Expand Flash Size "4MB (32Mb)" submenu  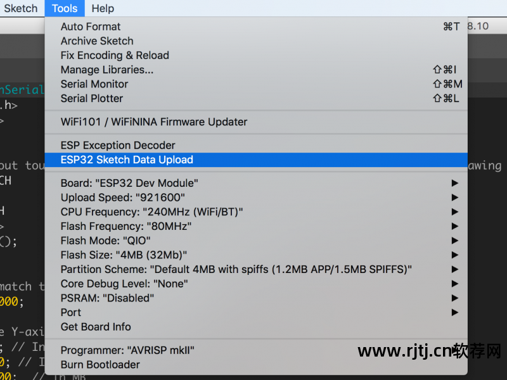coord(256,255)
